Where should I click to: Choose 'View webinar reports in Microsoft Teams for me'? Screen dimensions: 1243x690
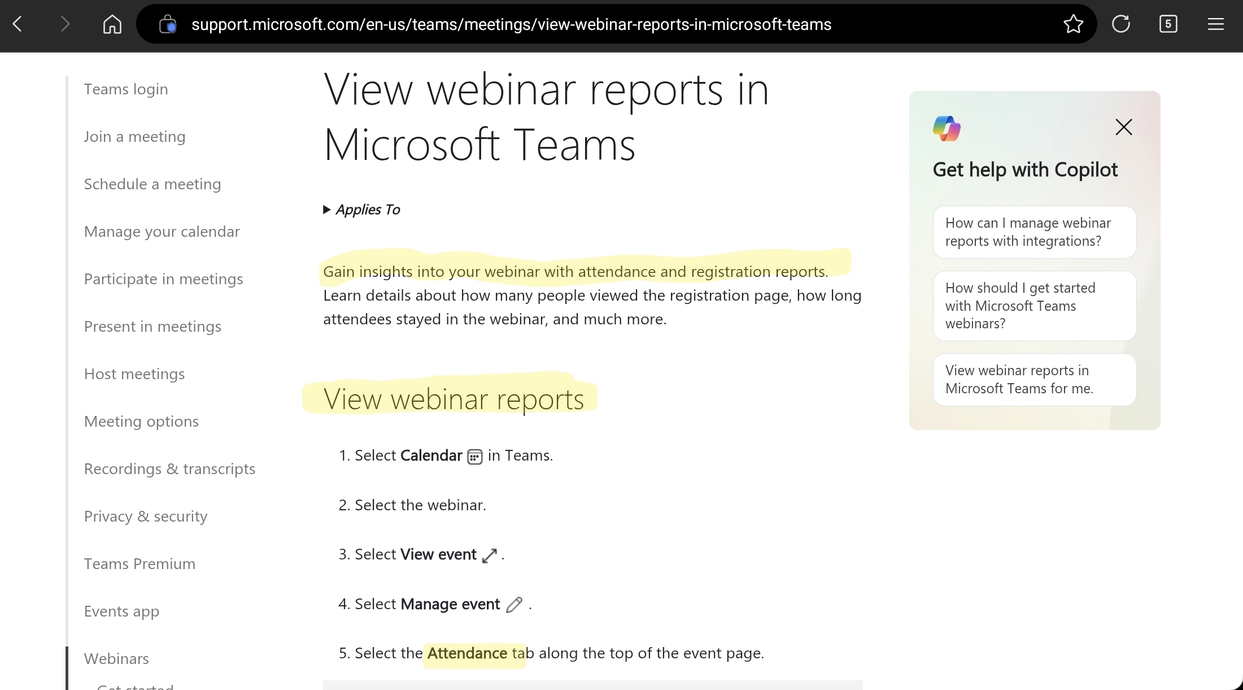click(1035, 380)
